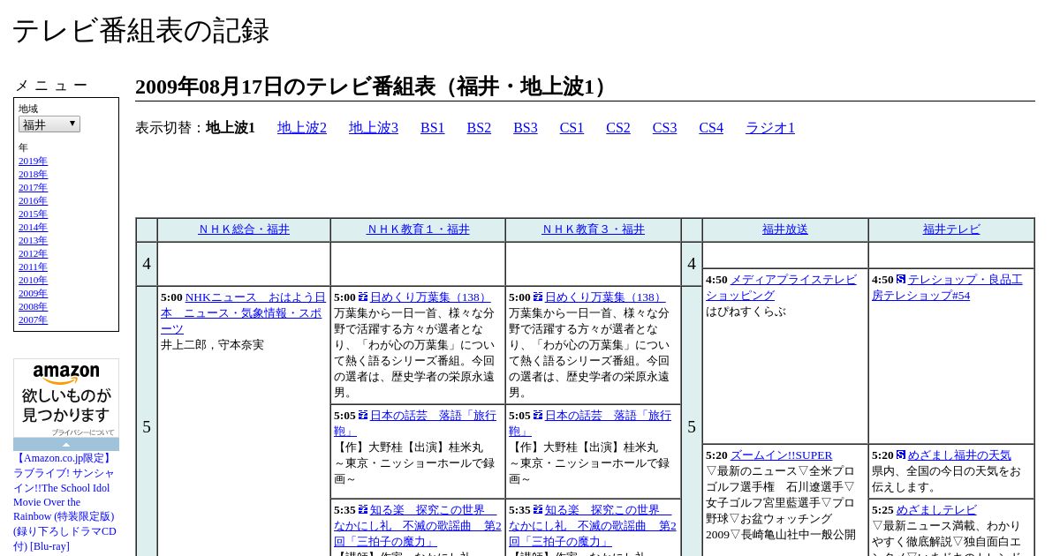Open 日めくり万葉集 link in ＮＨＫ教育１ column
1060x556 pixels.
coord(429,297)
